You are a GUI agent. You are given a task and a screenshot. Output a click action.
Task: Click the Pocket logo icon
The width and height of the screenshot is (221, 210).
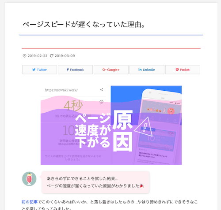[177, 70]
